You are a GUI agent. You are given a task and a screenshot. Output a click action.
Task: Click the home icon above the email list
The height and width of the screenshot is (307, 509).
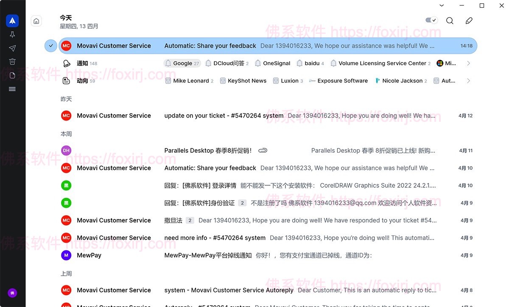pyautogui.click(x=36, y=20)
